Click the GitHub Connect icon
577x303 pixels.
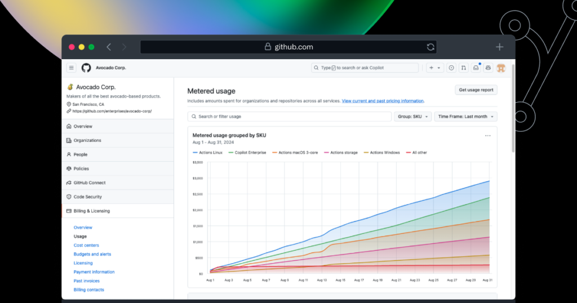pyautogui.click(x=69, y=182)
